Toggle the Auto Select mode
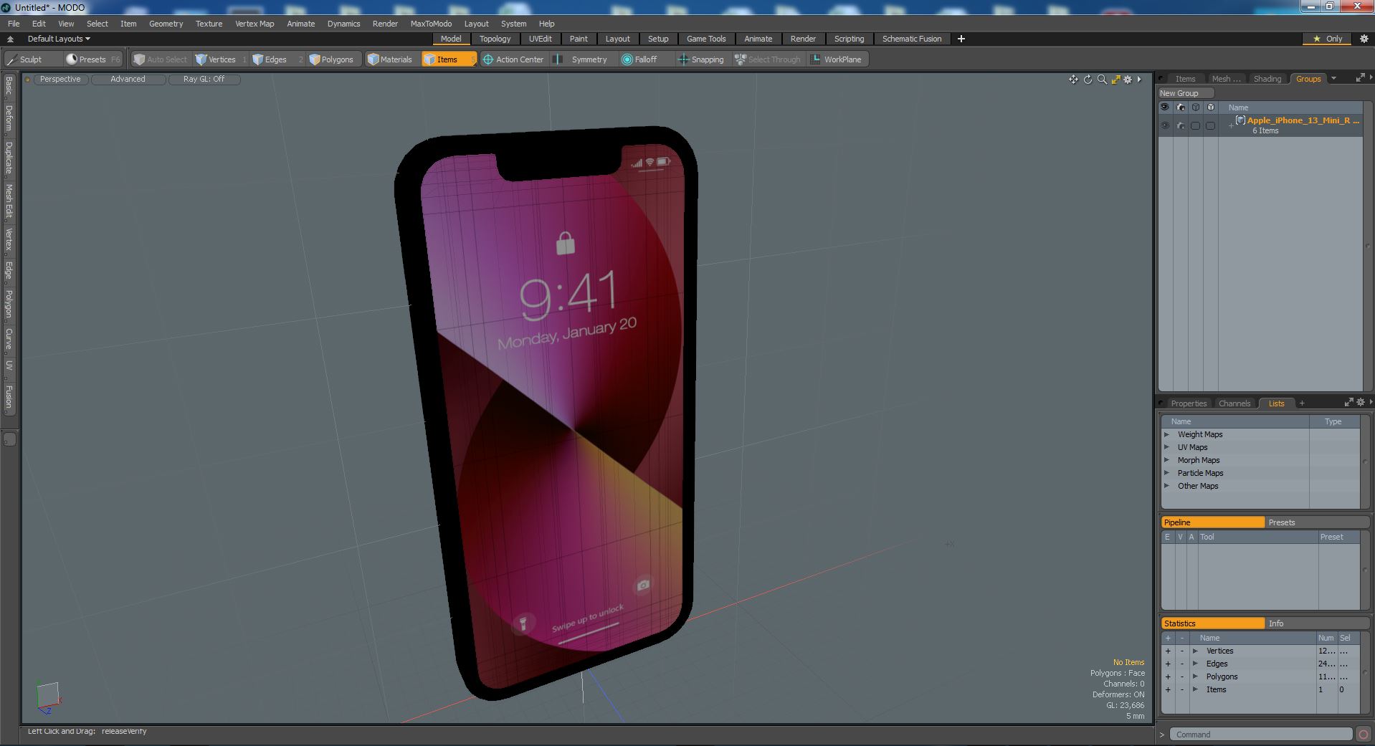1375x746 pixels. pos(161,59)
